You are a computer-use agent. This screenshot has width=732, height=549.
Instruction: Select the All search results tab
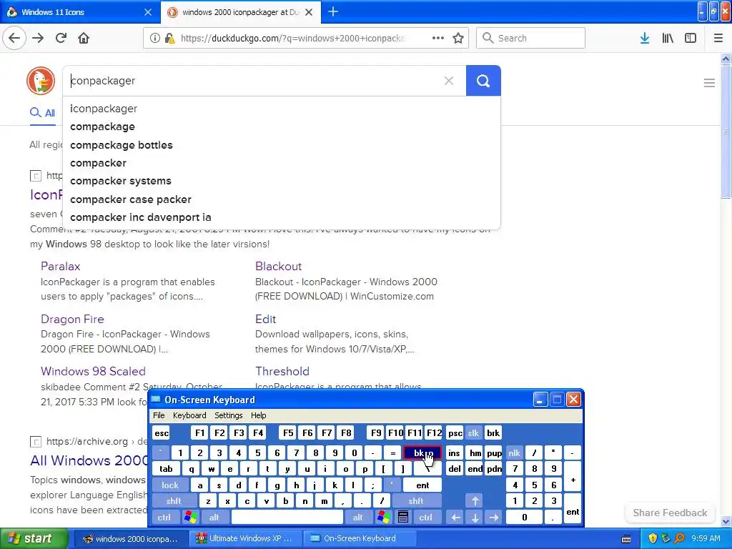pyautogui.click(x=42, y=113)
